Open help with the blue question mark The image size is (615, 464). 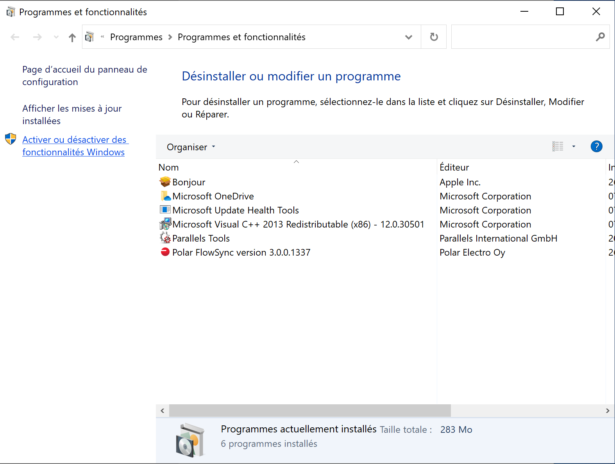596,147
